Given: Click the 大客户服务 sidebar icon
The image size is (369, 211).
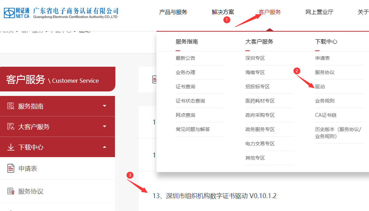Looking at the screenshot, I should tap(11, 127).
